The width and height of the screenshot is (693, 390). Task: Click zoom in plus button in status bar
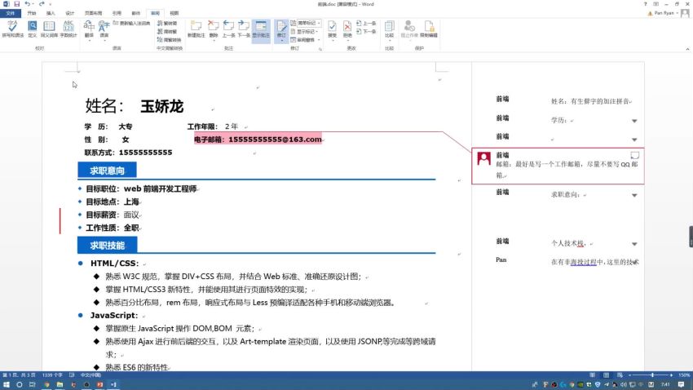point(671,375)
